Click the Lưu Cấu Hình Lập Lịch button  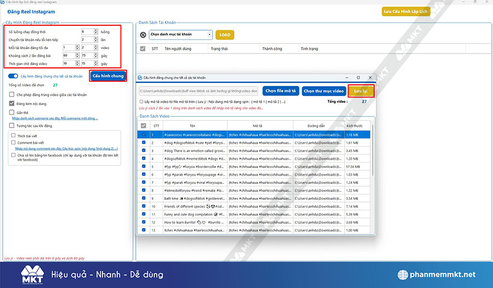[x=405, y=11]
